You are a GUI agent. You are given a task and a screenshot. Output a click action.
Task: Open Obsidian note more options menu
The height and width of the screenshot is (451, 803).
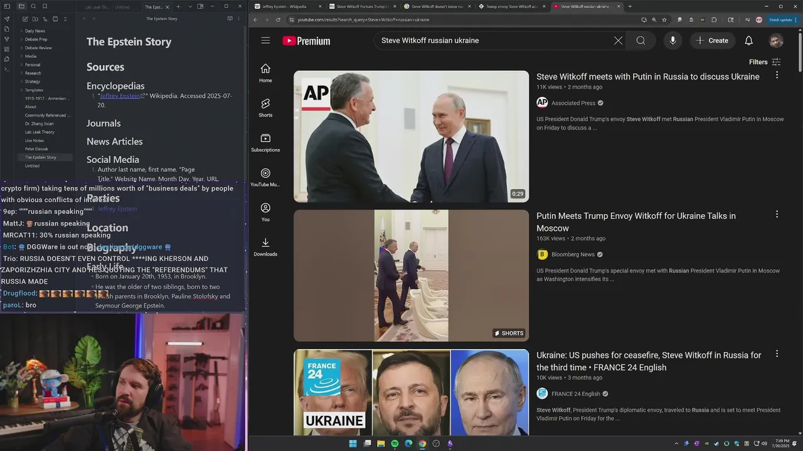point(238,19)
